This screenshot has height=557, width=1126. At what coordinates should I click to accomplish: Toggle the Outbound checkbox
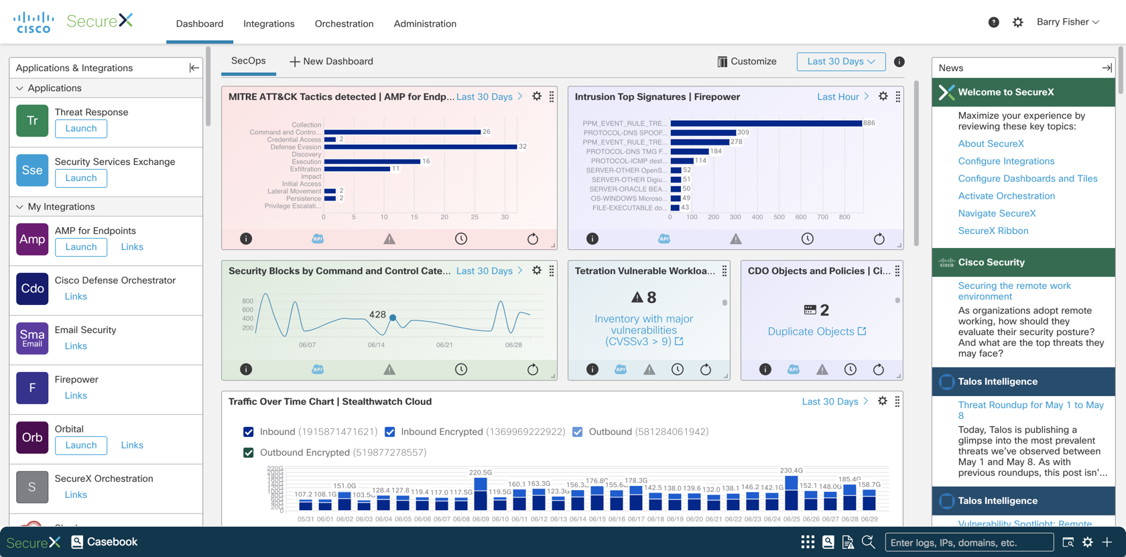coord(577,432)
